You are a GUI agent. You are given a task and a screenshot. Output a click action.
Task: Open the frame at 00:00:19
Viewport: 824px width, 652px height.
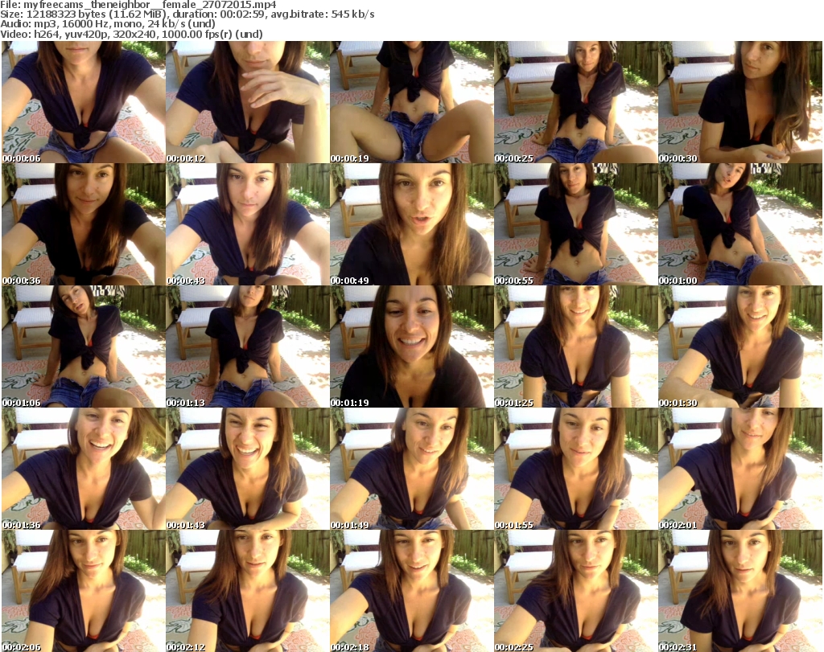click(411, 102)
